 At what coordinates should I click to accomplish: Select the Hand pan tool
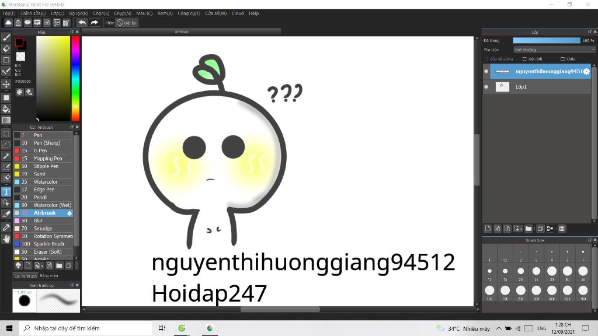pos(6,239)
